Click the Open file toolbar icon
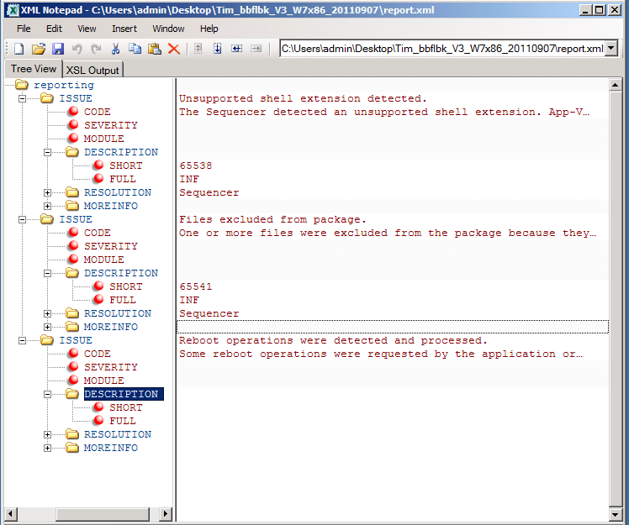Viewport: 629px width, 525px height. click(x=39, y=49)
